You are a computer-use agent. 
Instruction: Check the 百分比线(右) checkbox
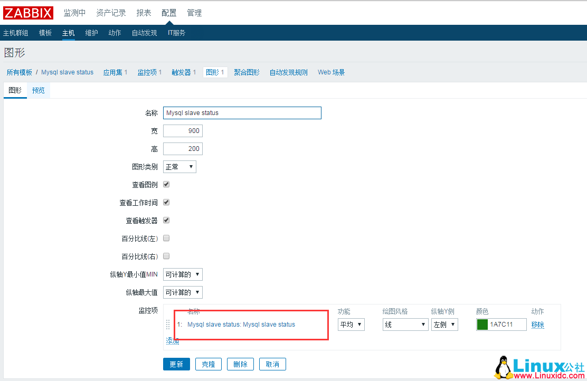tap(166, 256)
